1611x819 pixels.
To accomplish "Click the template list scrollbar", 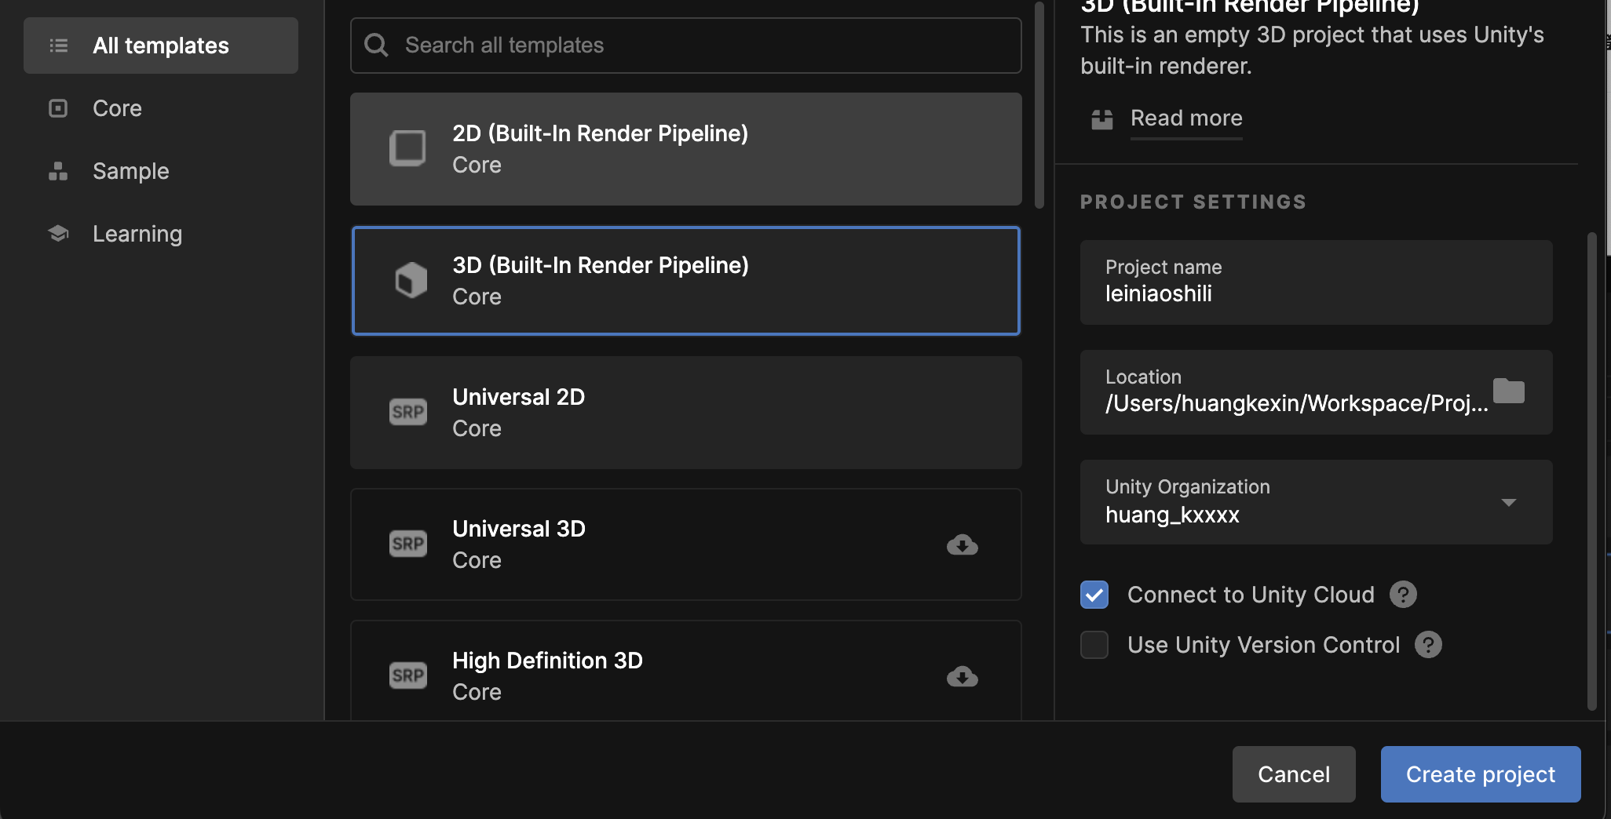I will (x=1039, y=106).
